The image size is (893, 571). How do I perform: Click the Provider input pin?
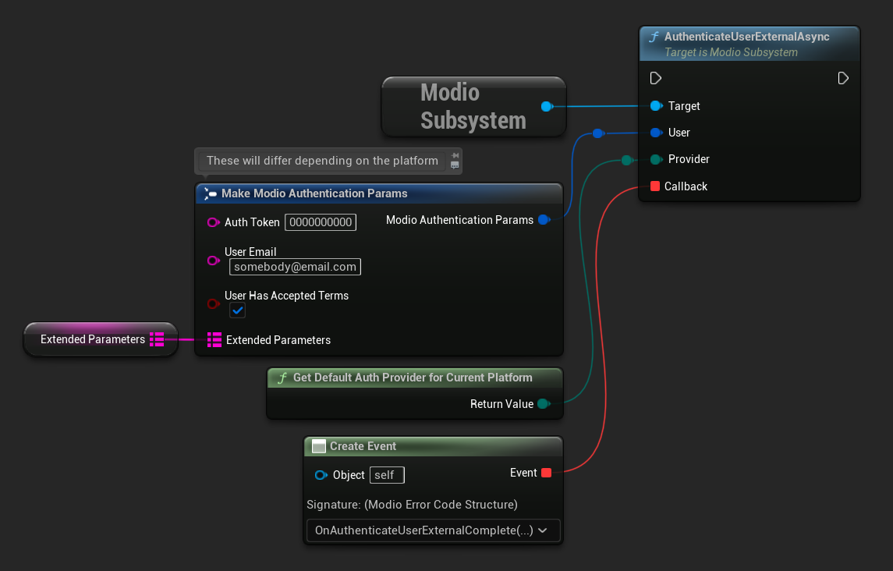coord(656,160)
